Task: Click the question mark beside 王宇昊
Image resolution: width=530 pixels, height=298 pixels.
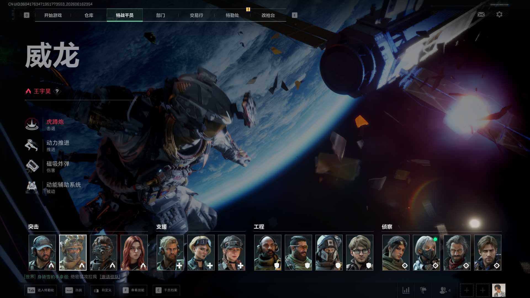Action: point(57,91)
